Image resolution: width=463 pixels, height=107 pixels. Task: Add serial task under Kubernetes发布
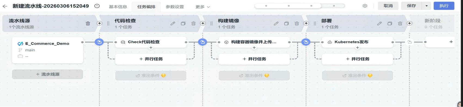[x=357, y=48]
